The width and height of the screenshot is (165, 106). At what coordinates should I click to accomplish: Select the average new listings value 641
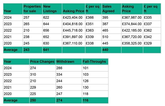[46, 50]
